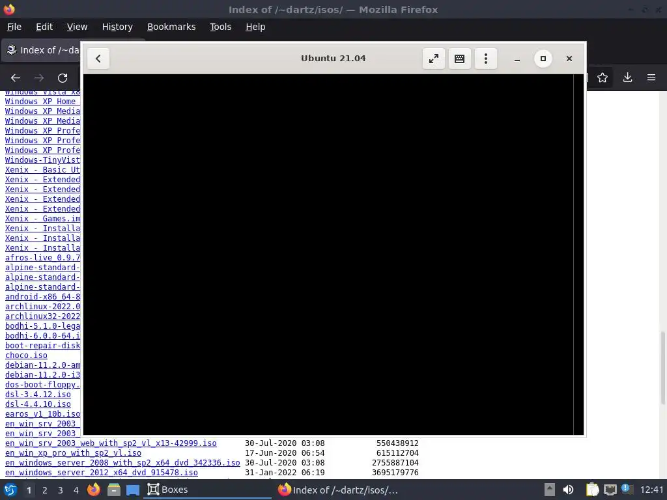Open the 'Xenix - Games.im' link
This screenshot has height=500, width=667.
click(x=42, y=219)
